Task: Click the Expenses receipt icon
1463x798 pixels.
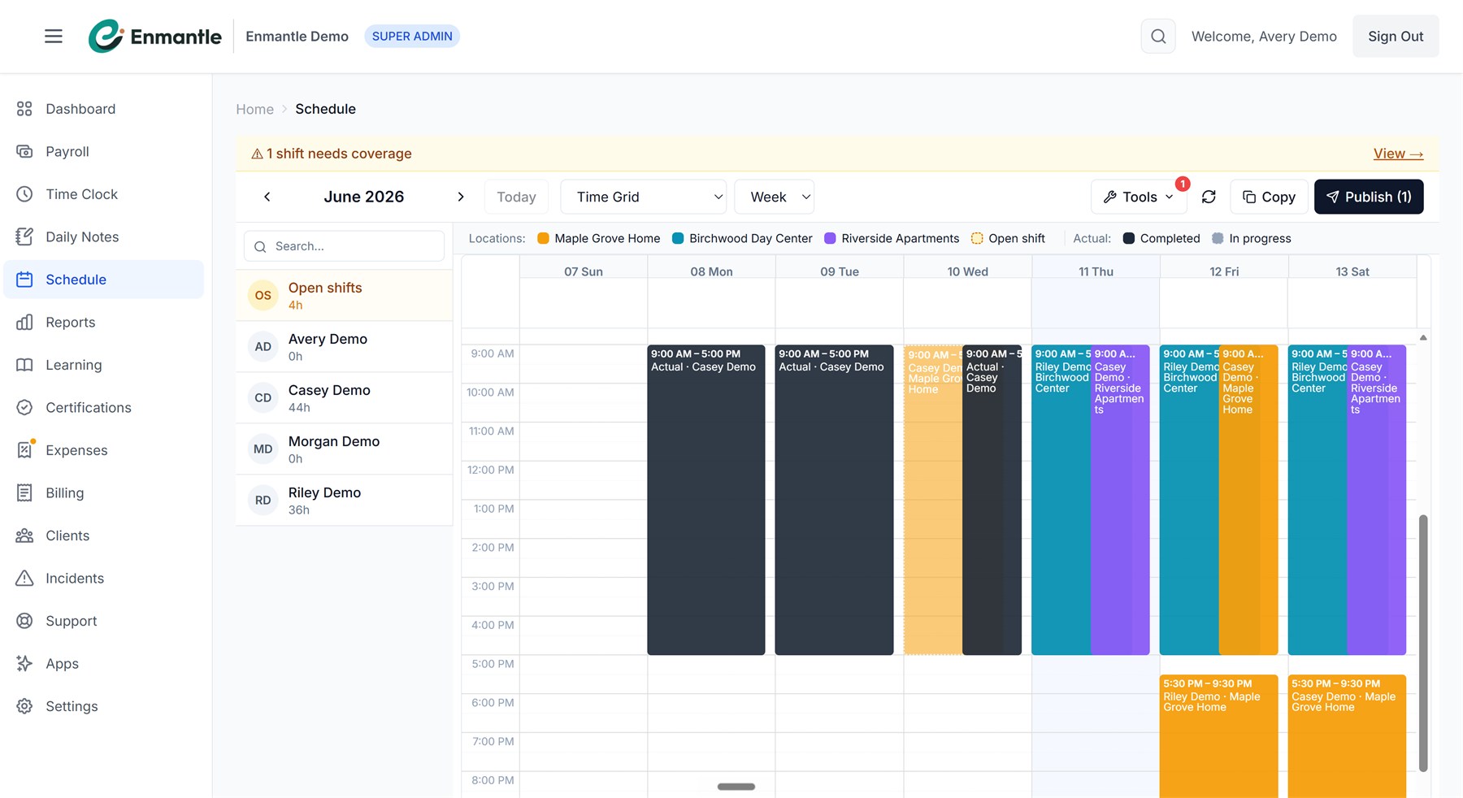Action: (x=24, y=450)
